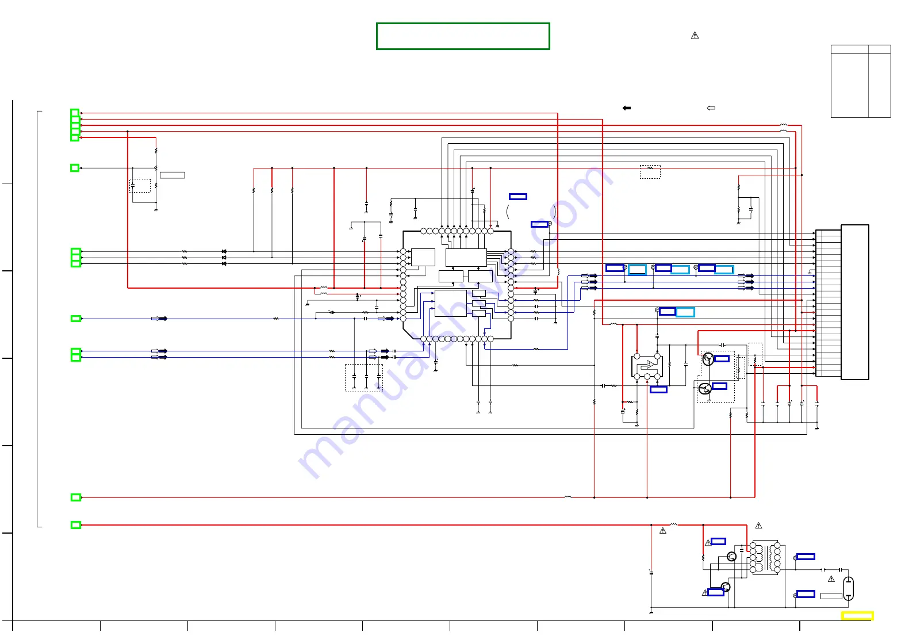
Task: Click the large connector block on the right edge
Action: [855, 302]
